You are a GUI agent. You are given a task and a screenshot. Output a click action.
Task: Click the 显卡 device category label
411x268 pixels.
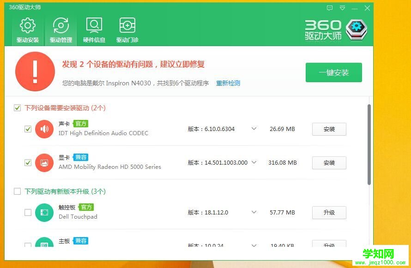(x=64, y=158)
